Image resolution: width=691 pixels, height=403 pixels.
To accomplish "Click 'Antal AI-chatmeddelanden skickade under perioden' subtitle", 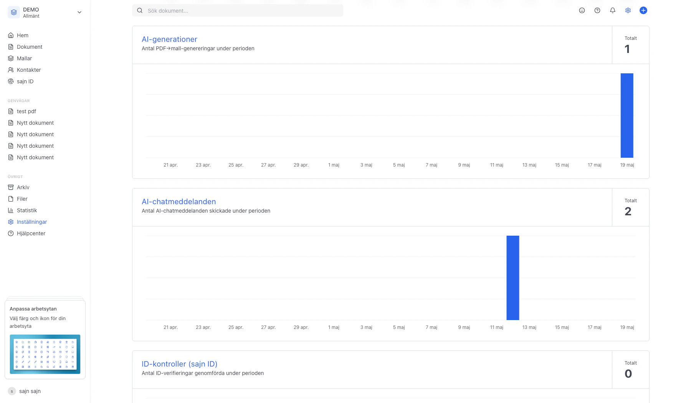I will (x=206, y=211).
